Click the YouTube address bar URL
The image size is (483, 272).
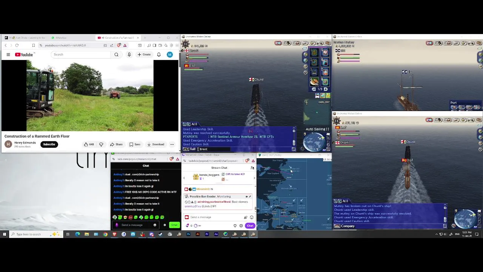click(65, 45)
